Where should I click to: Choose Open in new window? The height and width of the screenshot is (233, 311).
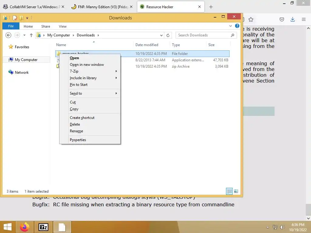pos(90,65)
